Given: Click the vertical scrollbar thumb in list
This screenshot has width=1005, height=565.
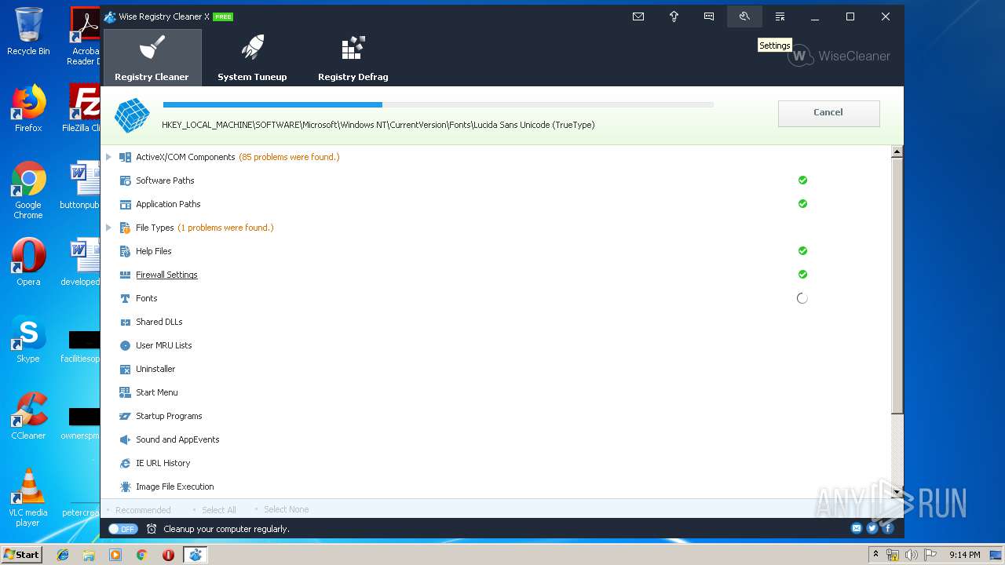Looking at the screenshot, I should coord(897,286).
